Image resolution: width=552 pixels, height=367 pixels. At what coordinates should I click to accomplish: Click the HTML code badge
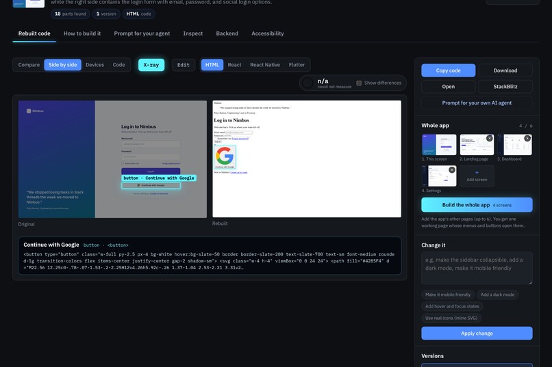coord(139,14)
